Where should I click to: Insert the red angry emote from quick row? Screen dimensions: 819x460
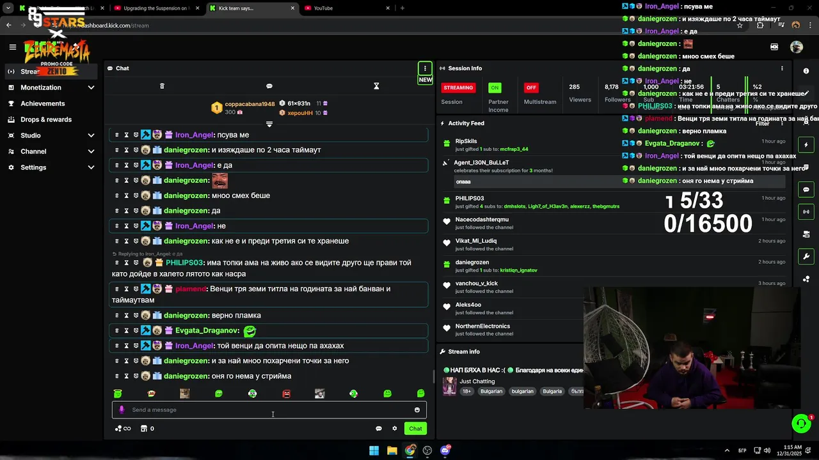[286, 394]
